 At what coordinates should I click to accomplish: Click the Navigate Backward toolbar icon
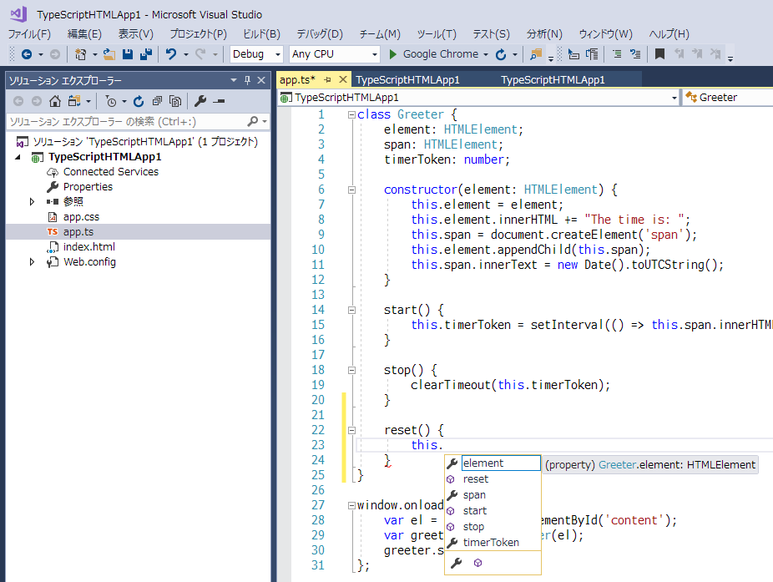pyautogui.click(x=27, y=54)
